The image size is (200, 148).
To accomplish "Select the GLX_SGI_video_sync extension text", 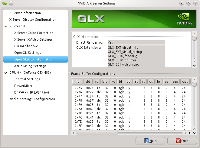I will coord(123,64).
